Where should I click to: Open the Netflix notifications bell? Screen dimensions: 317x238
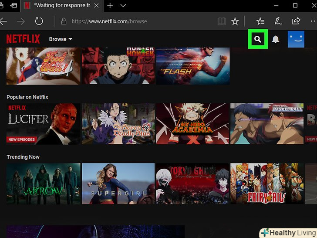[276, 40]
